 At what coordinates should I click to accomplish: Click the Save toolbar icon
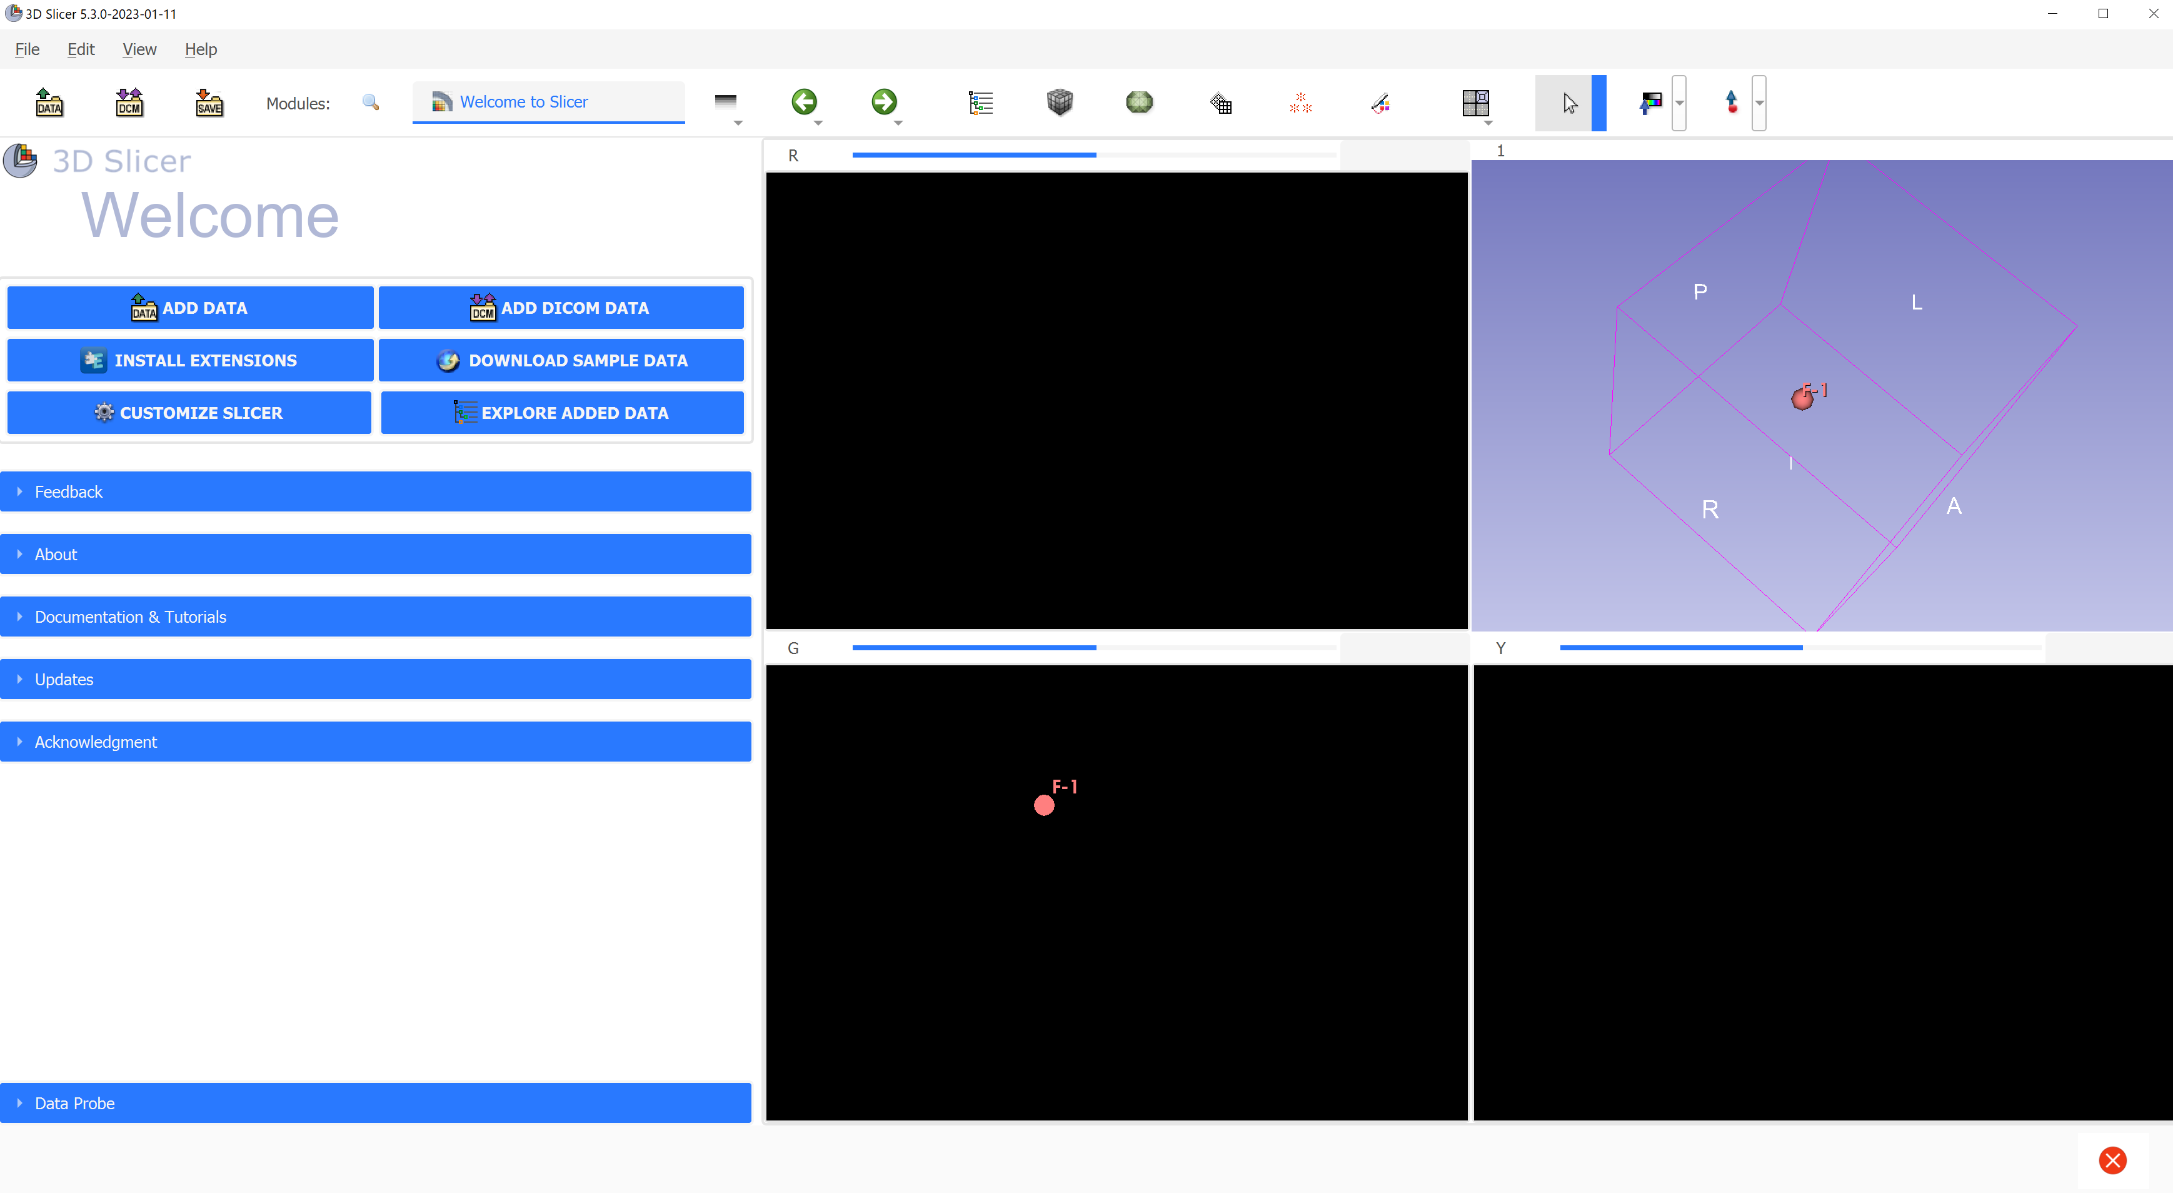point(208,102)
